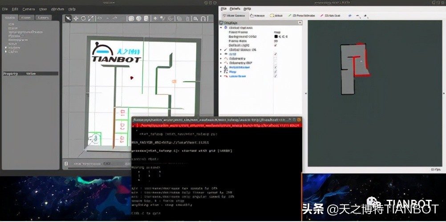
Task: Open the File menu in RViz
Action: (223, 8)
